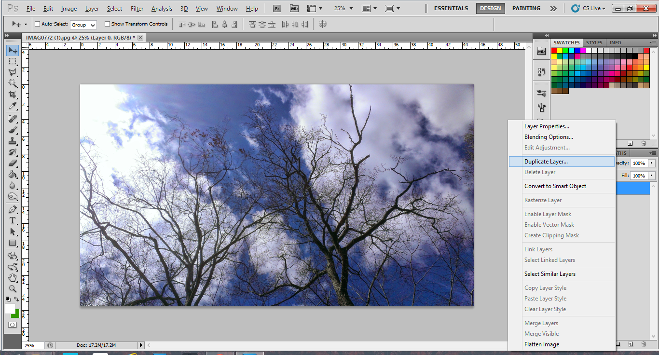
Task: Pick the red swatch in Swatches
Action: (554, 50)
